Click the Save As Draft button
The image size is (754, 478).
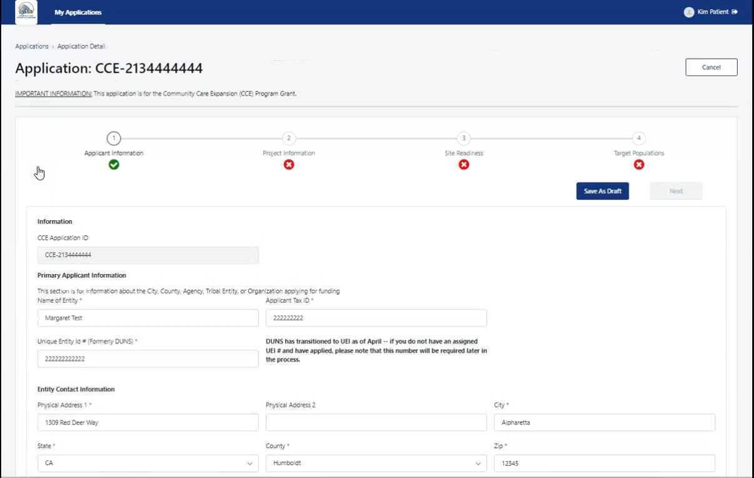[602, 191]
